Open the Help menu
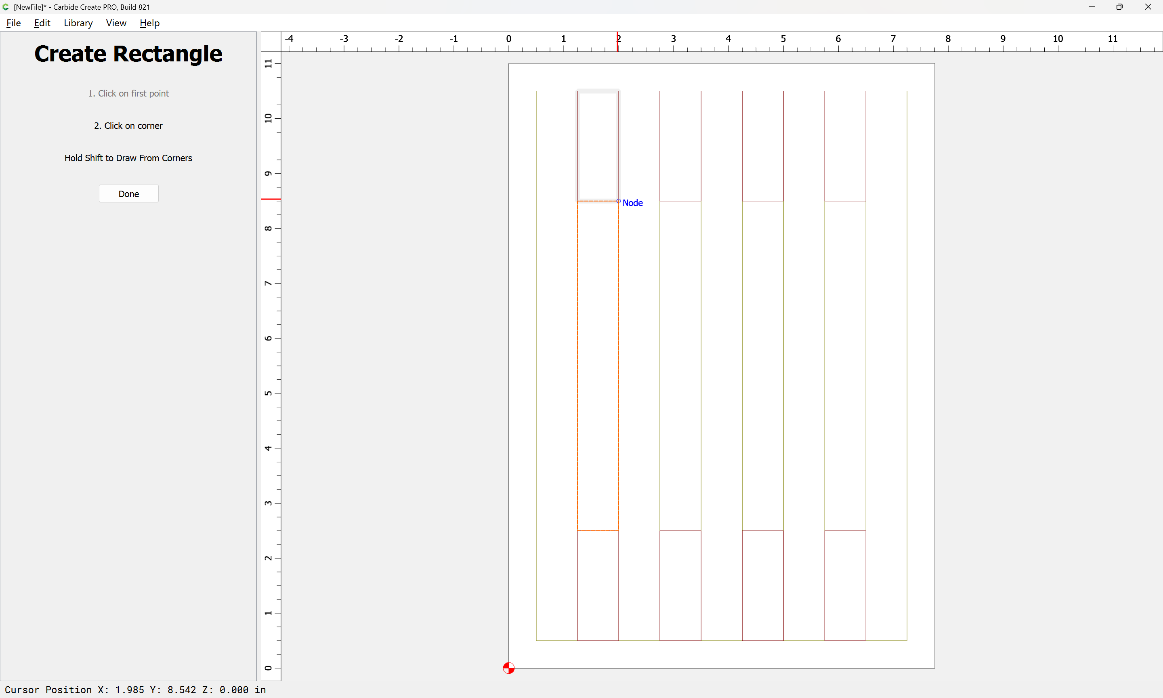The width and height of the screenshot is (1163, 698). tap(149, 23)
